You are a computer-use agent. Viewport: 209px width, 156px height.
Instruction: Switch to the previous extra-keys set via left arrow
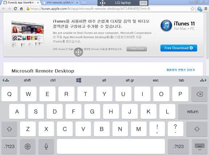[6, 80]
